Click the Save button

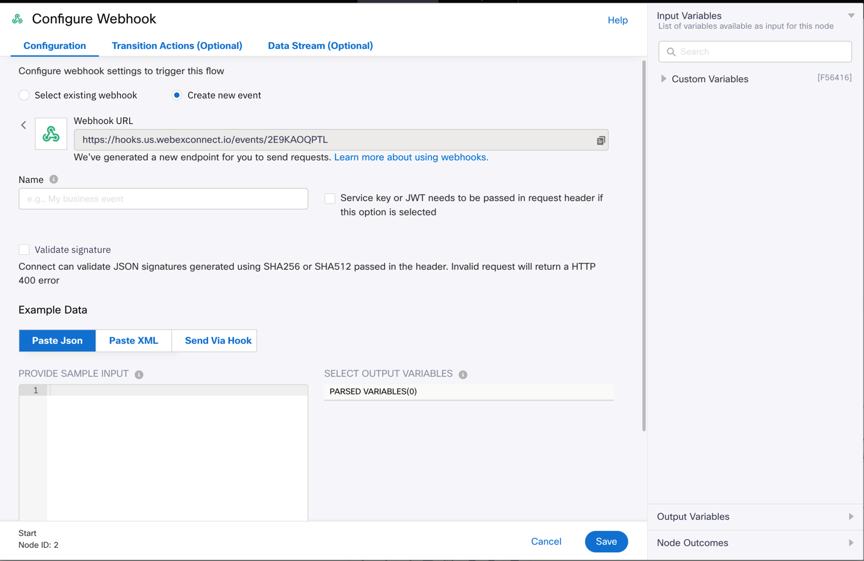(x=606, y=542)
